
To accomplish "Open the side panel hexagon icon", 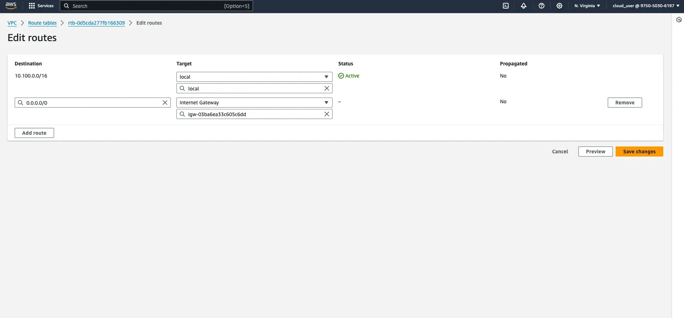I will pyautogui.click(x=679, y=20).
